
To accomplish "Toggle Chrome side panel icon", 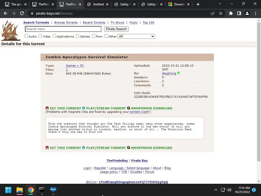I will (x=239, y=13).
